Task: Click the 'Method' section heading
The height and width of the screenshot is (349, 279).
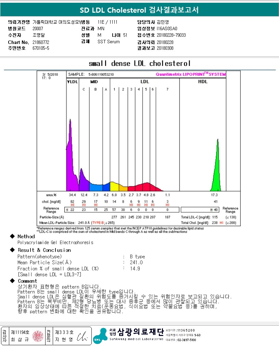Action: coord(26,236)
